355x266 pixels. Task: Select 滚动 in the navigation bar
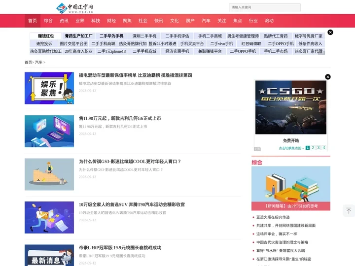point(269,21)
